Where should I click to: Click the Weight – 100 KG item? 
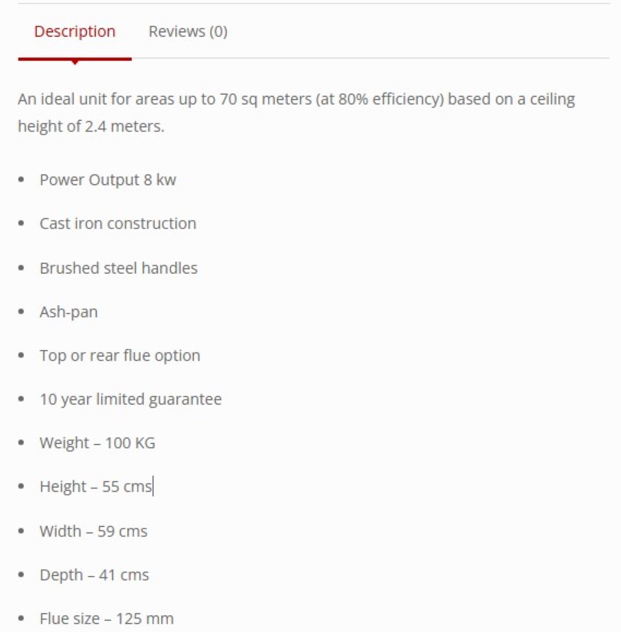[97, 443]
